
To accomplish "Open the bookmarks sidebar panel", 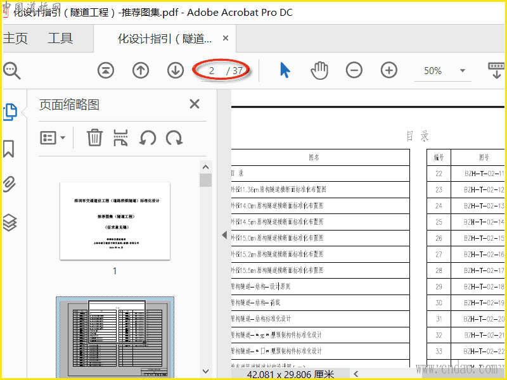I will [9, 149].
